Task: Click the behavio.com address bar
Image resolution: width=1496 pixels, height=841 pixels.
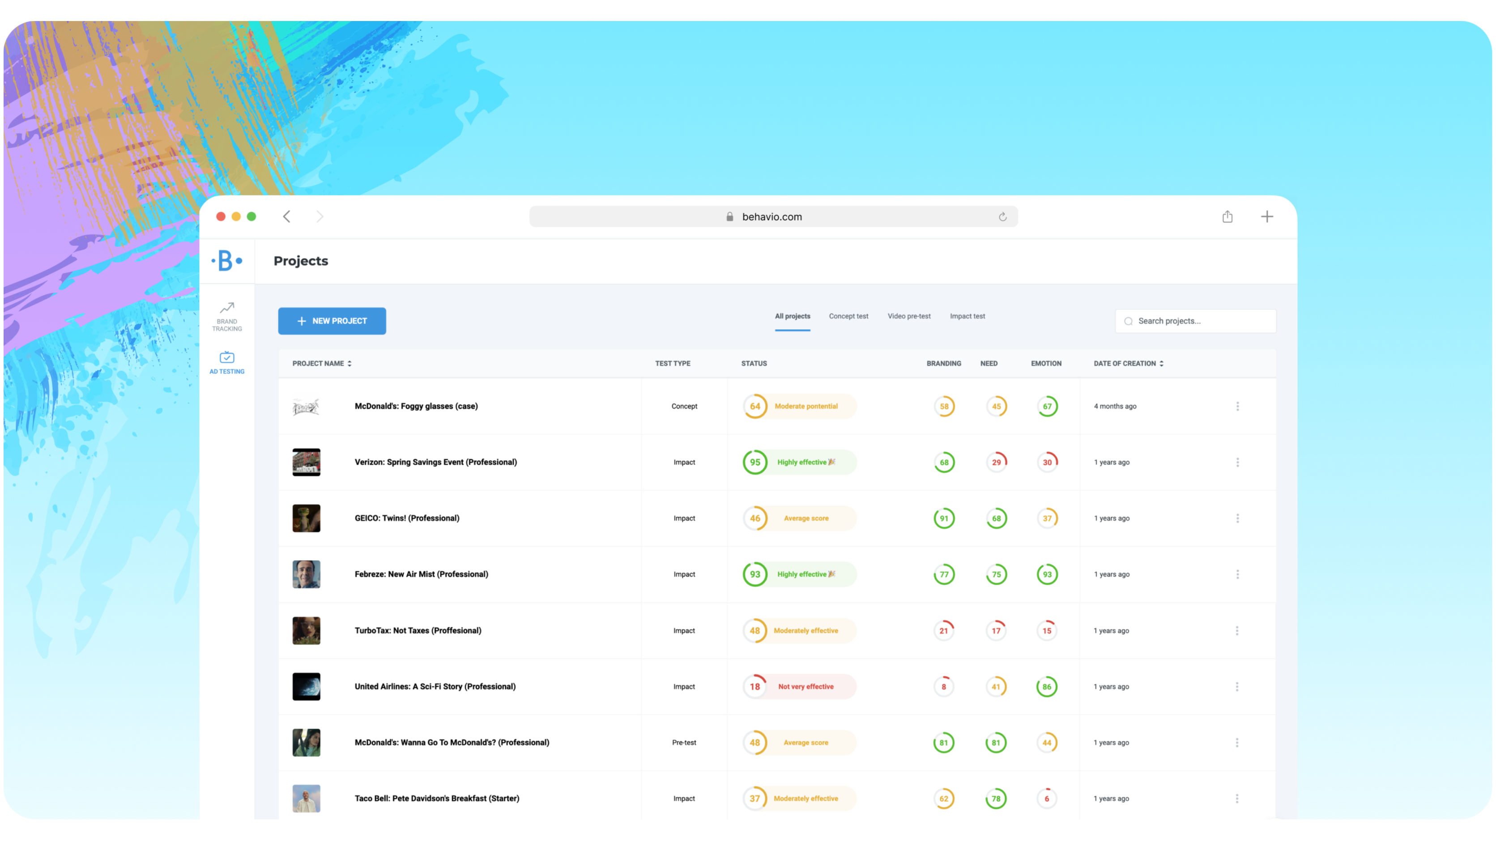Action: tap(773, 217)
